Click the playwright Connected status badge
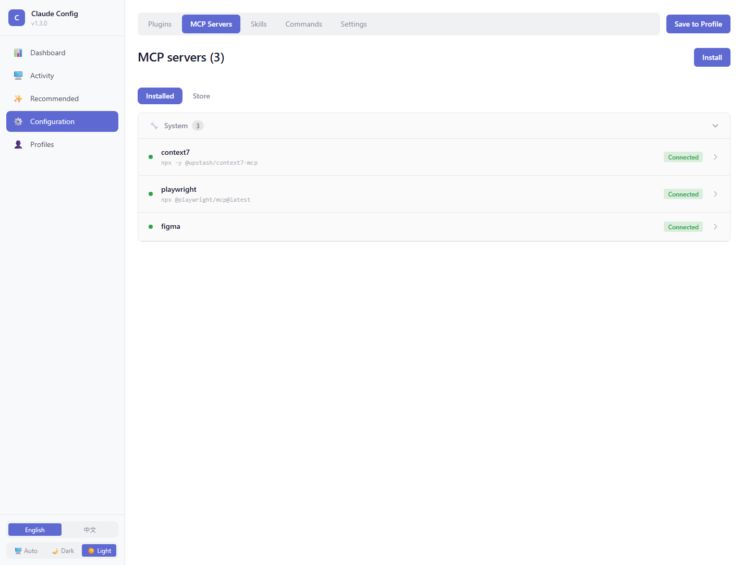 coord(683,194)
